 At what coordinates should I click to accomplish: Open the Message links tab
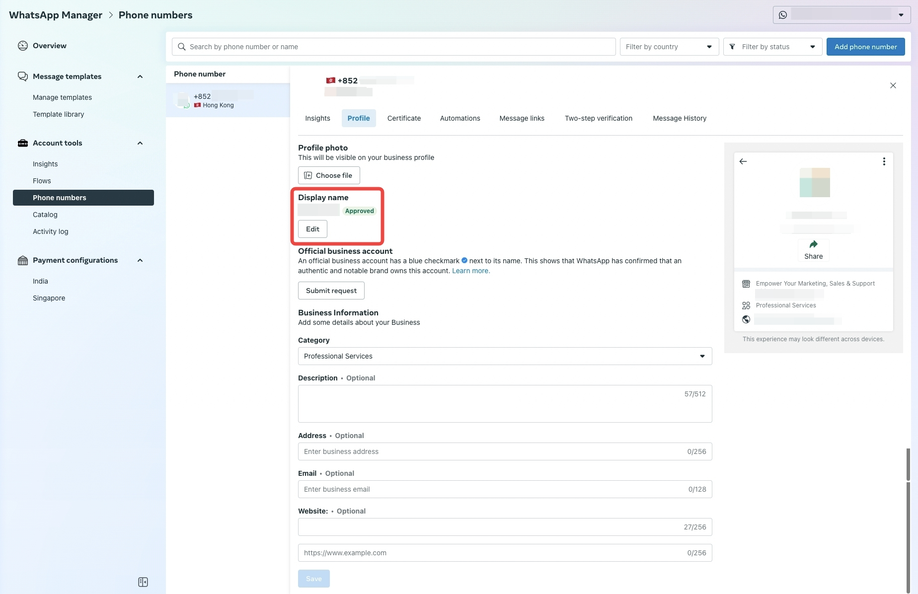[x=522, y=118]
